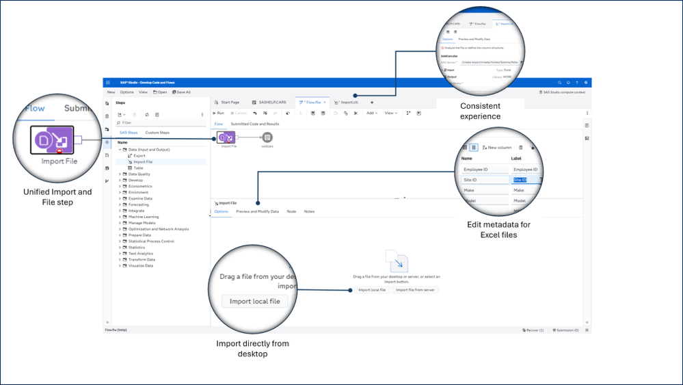Switch to the Start Page tab
The width and height of the screenshot is (683, 385).
click(x=226, y=103)
